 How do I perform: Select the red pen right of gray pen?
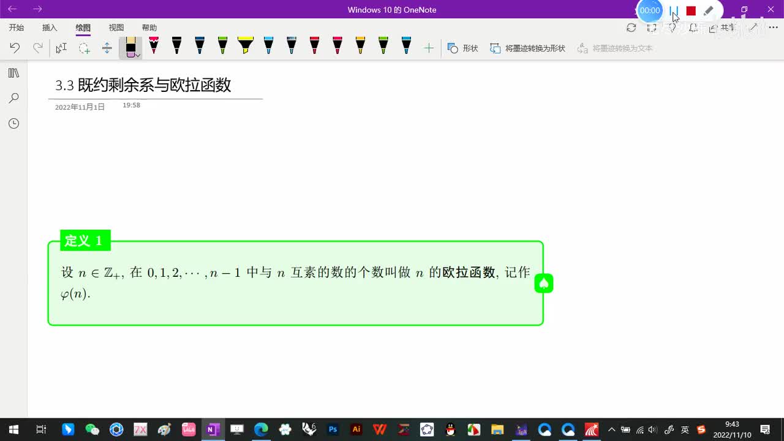coord(314,45)
